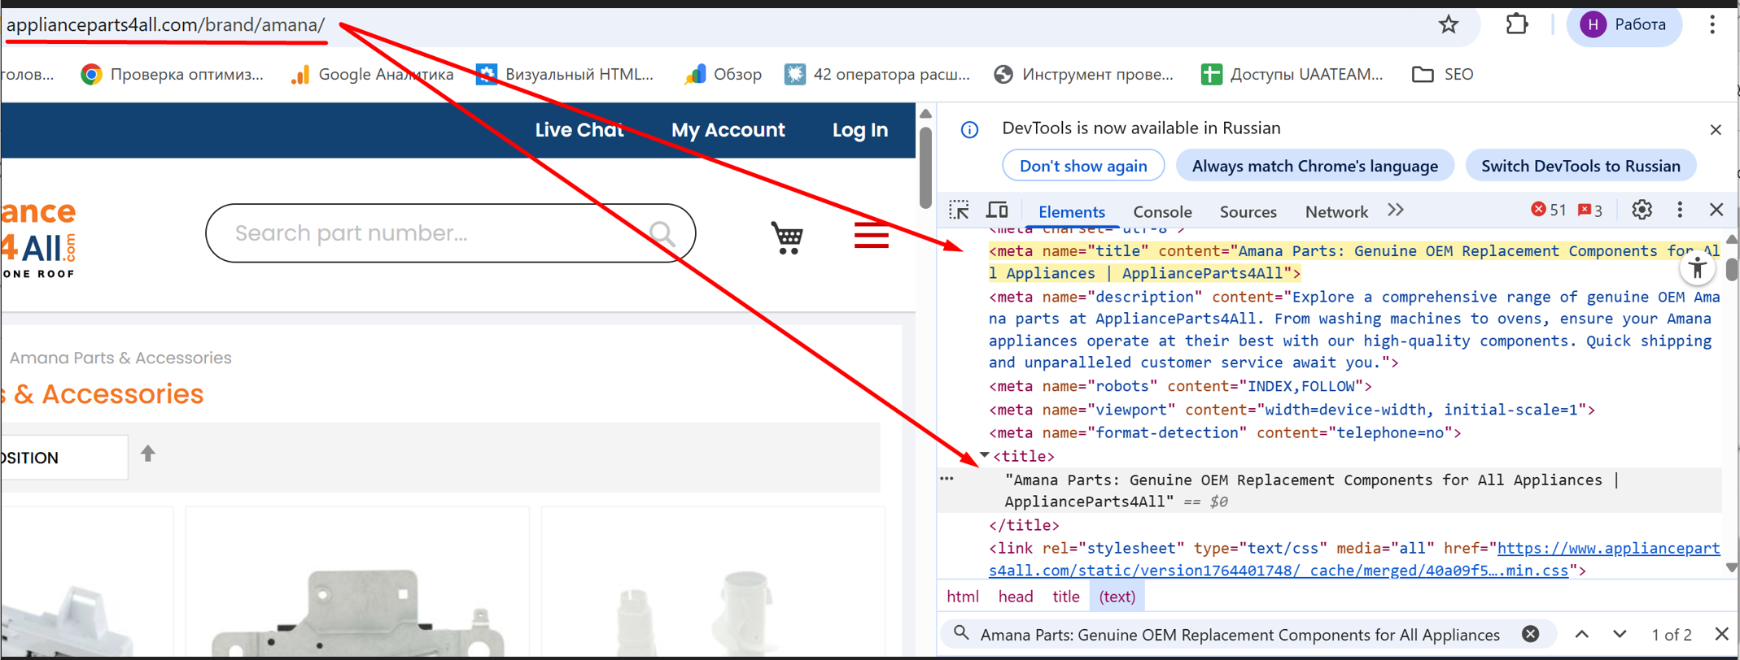The height and width of the screenshot is (660, 1740).
Task: Click the door latch product thumbnail
Action: pyautogui.click(x=358, y=611)
